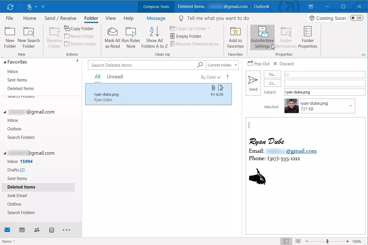The height and width of the screenshot is (245, 368).
Task: Click Run Rules Now
Action: click(131, 38)
